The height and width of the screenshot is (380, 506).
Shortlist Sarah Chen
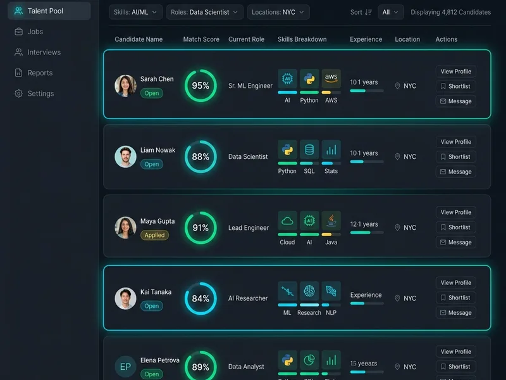coord(455,86)
